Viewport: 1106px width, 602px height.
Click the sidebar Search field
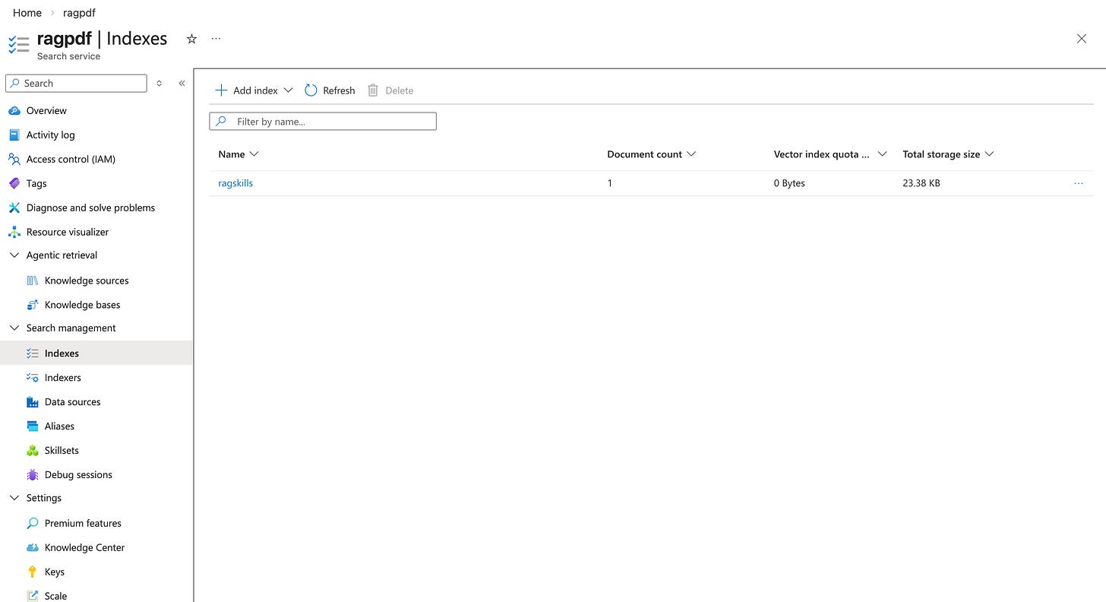(x=76, y=84)
